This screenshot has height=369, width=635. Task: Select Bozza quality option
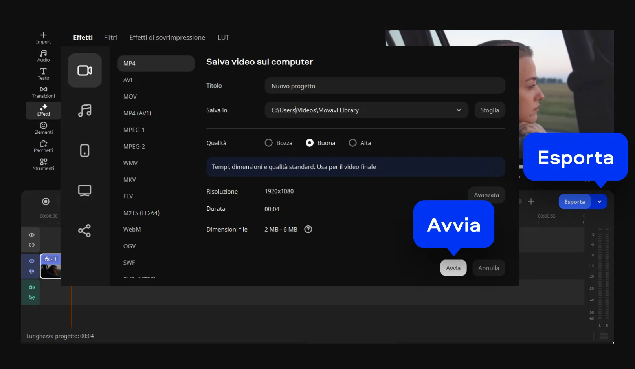pyautogui.click(x=269, y=143)
